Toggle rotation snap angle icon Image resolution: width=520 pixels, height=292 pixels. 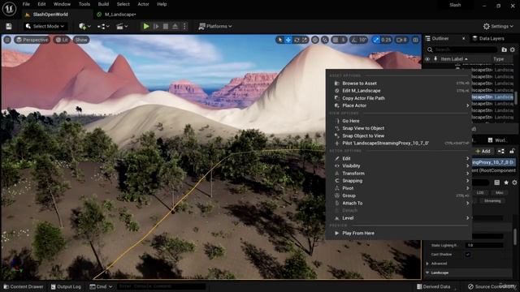click(354, 40)
